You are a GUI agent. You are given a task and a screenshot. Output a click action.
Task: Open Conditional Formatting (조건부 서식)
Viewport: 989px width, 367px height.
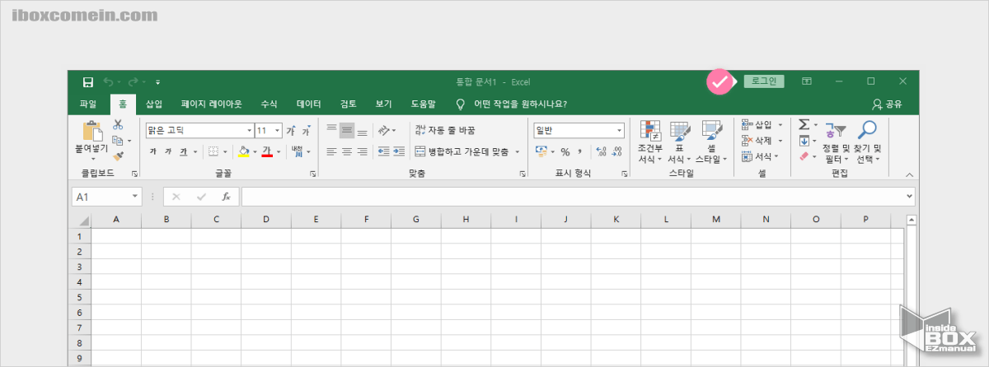click(x=650, y=142)
